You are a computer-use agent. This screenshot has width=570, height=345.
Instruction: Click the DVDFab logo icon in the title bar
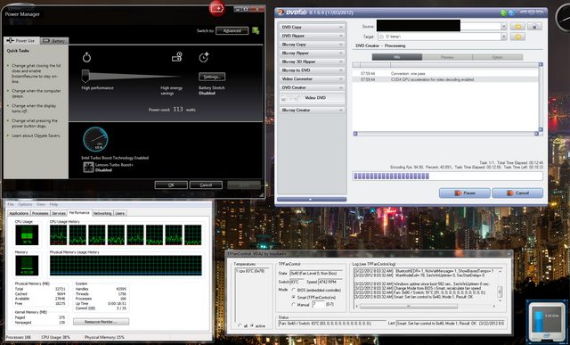tap(281, 12)
